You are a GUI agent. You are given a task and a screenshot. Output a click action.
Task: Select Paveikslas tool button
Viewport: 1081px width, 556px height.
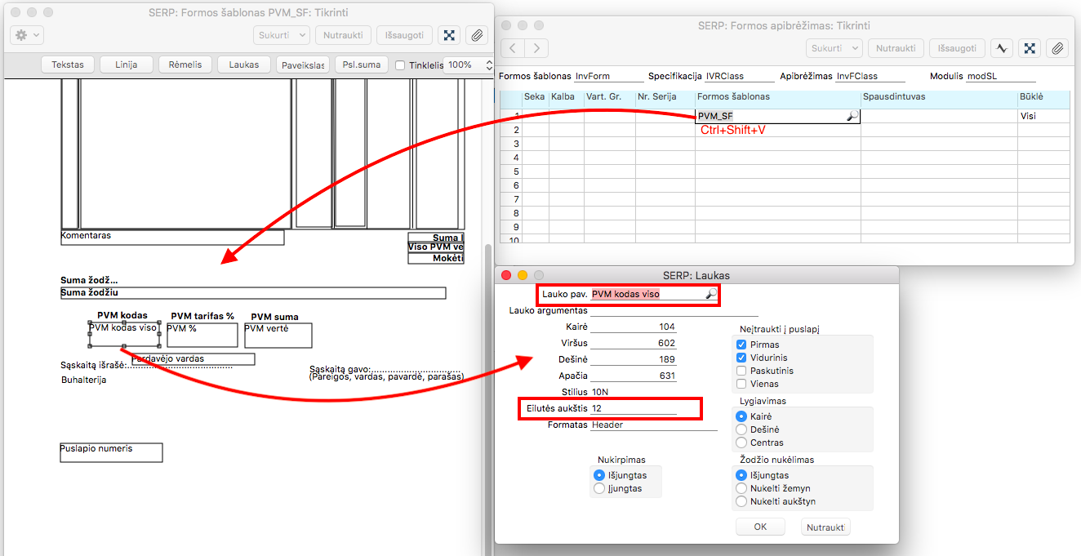pyautogui.click(x=301, y=64)
